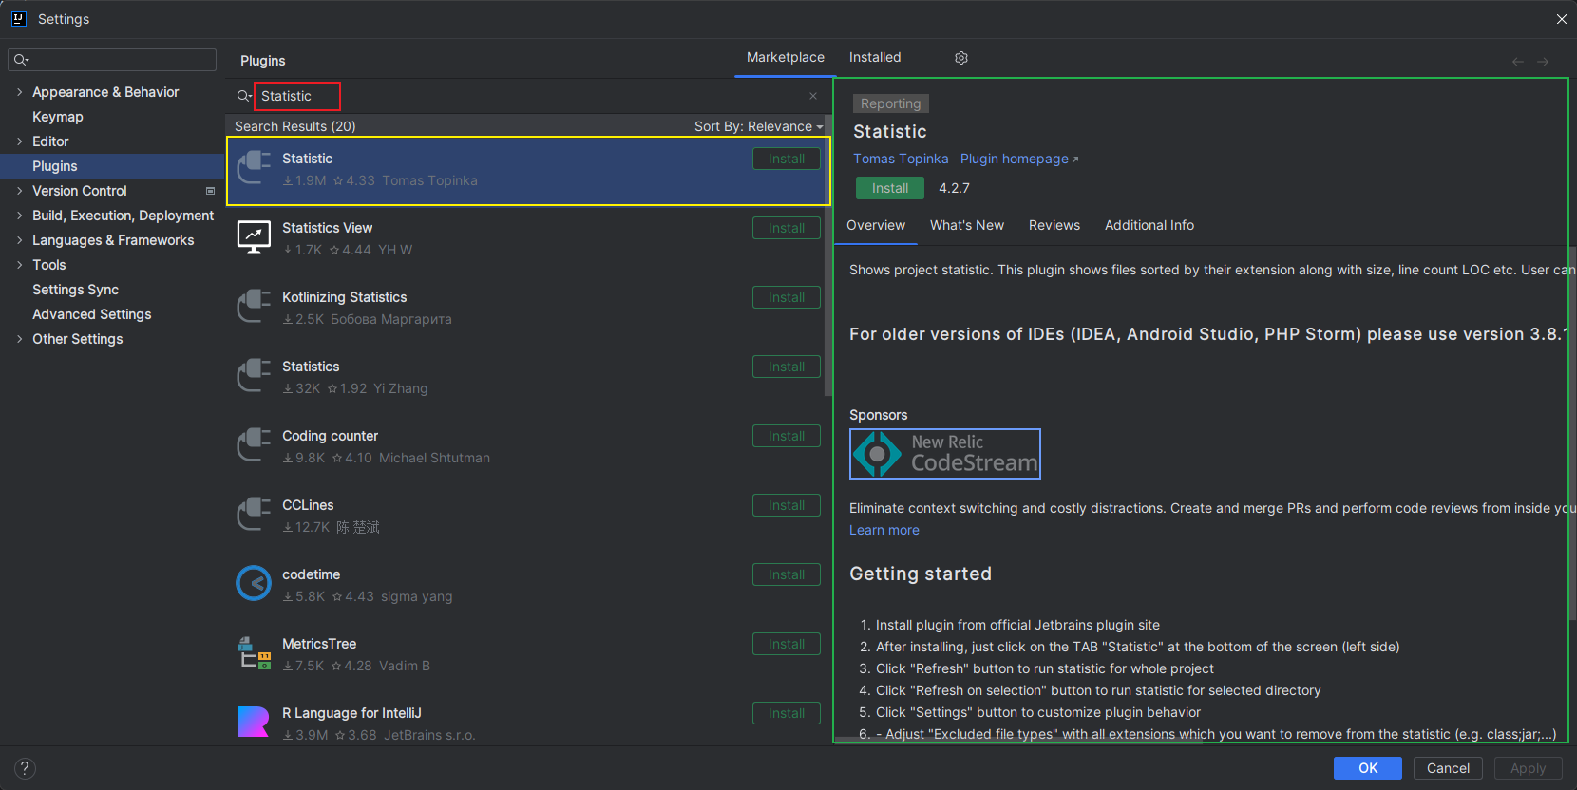Open the plugins gear settings menu

(x=961, y=58)
